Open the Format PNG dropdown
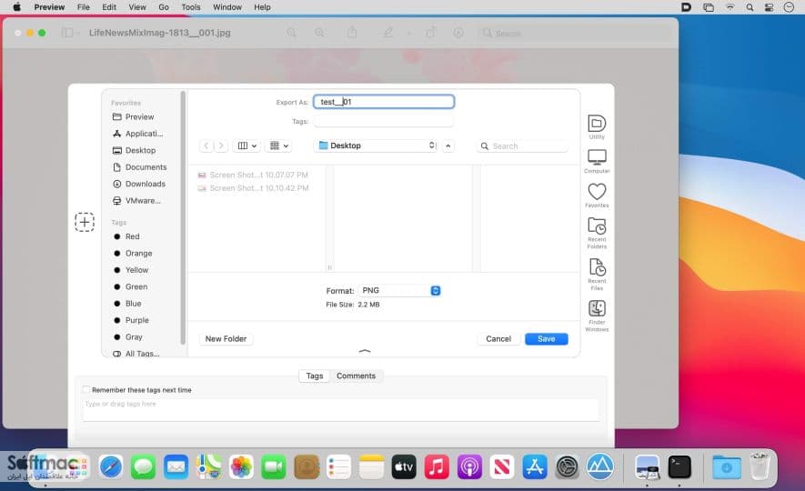Image resolution: width=805 pixels, height=491 pixels. pos(399,290)
